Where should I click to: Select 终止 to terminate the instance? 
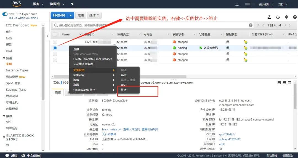(124, 90)
